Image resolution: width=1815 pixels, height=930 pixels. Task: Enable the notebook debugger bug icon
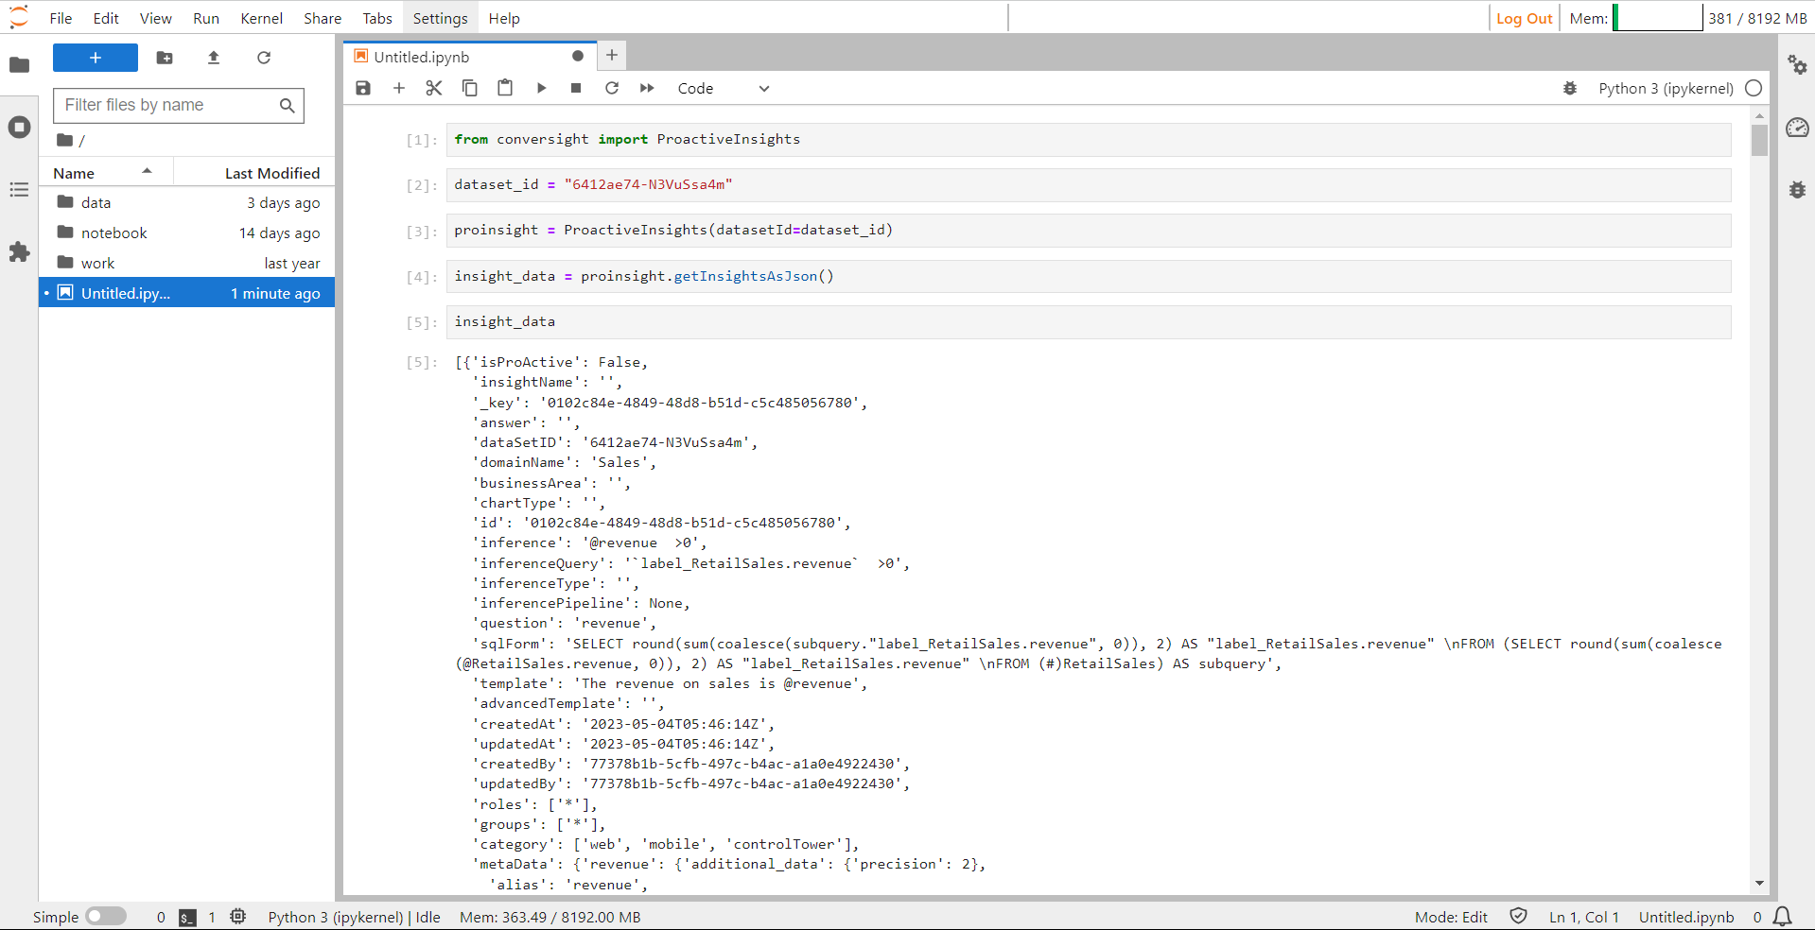[1570, 88]
